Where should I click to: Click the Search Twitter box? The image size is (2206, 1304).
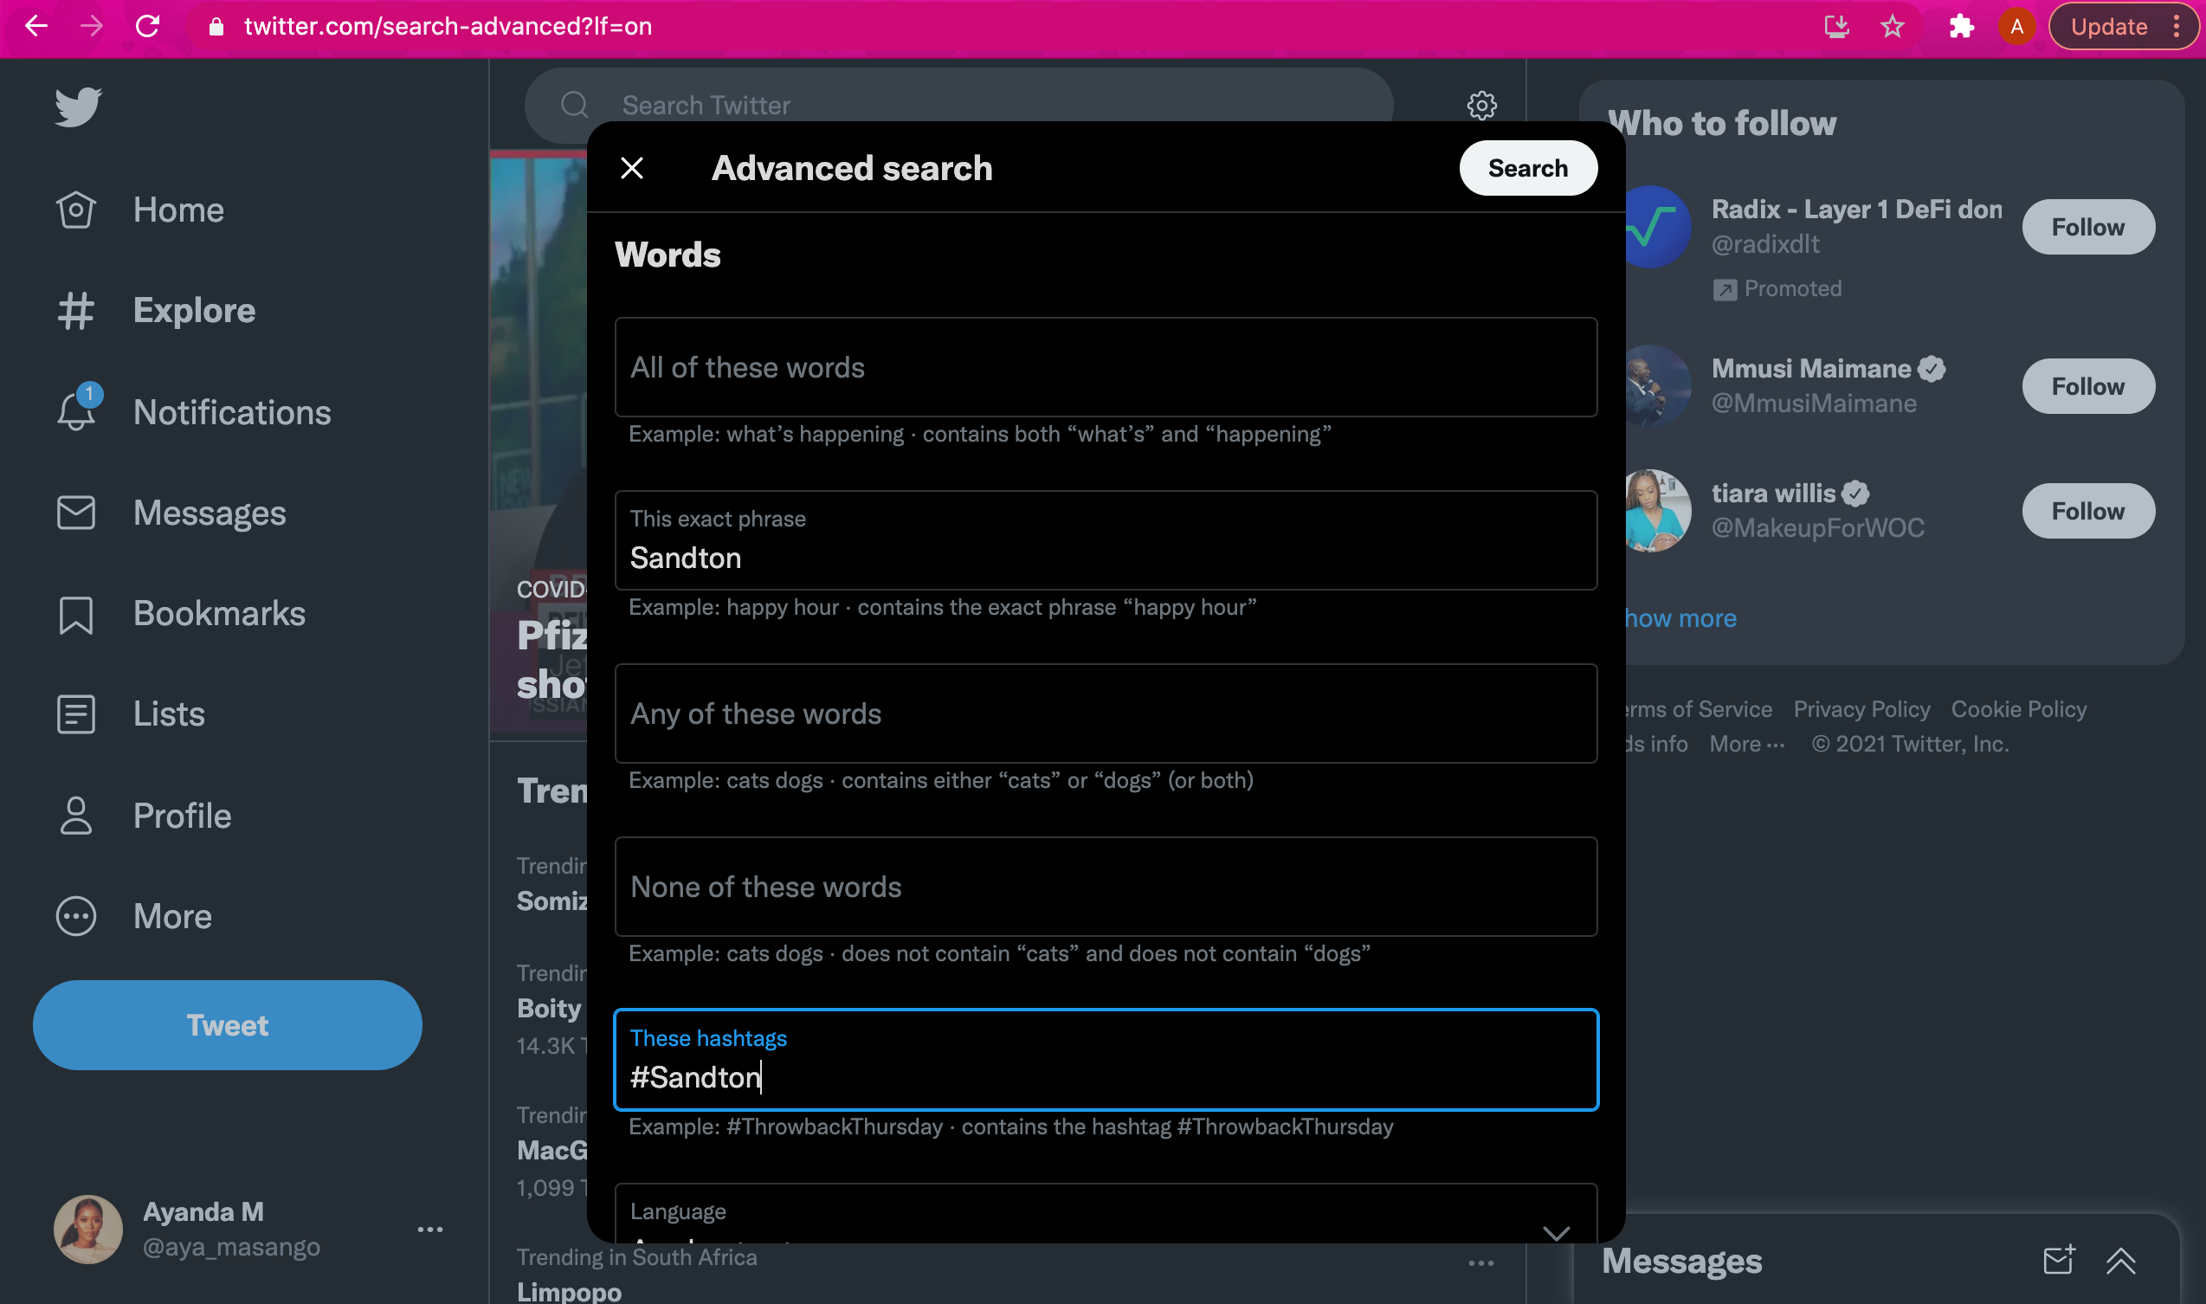958,106
